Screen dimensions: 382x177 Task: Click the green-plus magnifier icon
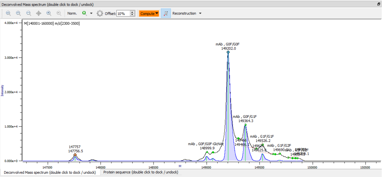pyautogui.click(x=85, y=13)
